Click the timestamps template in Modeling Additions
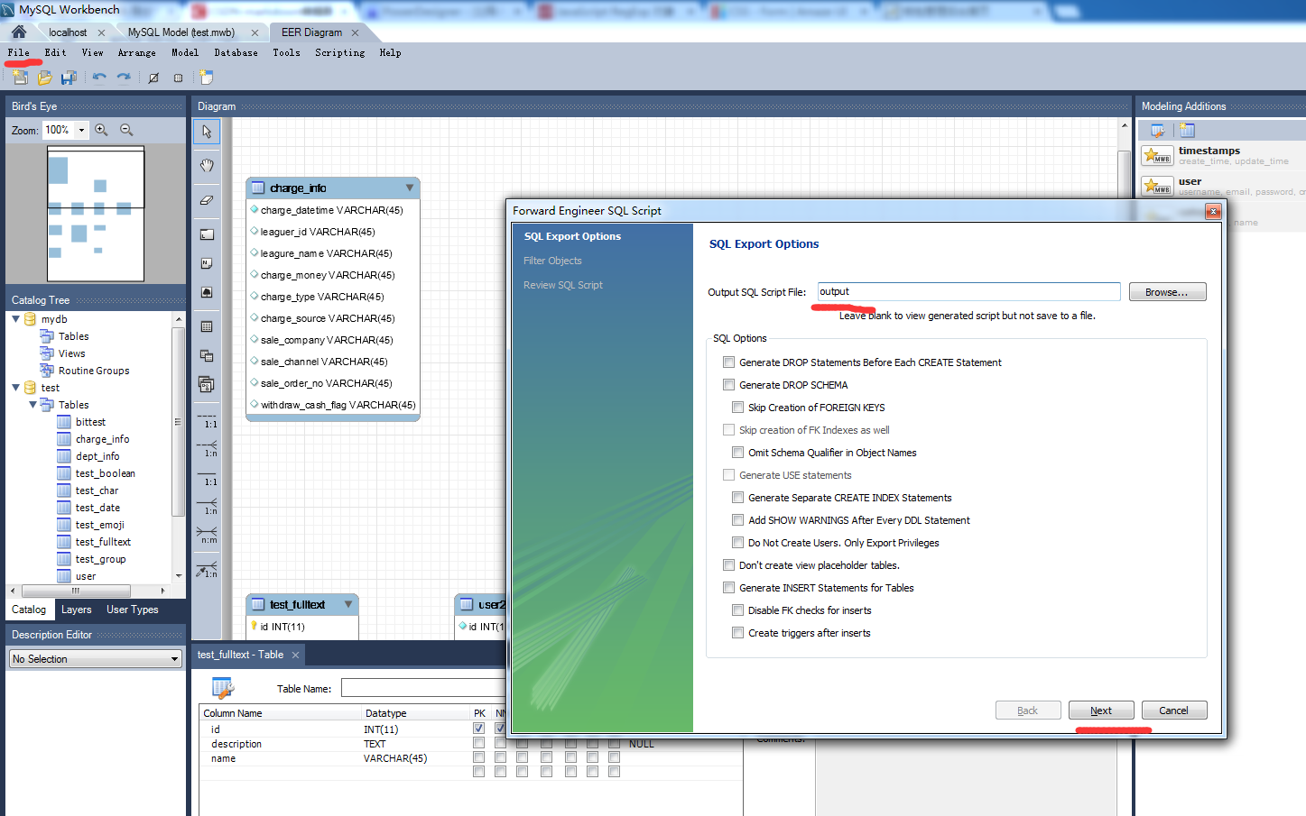The image size is (1306, 816). [x=1222, y=155]
